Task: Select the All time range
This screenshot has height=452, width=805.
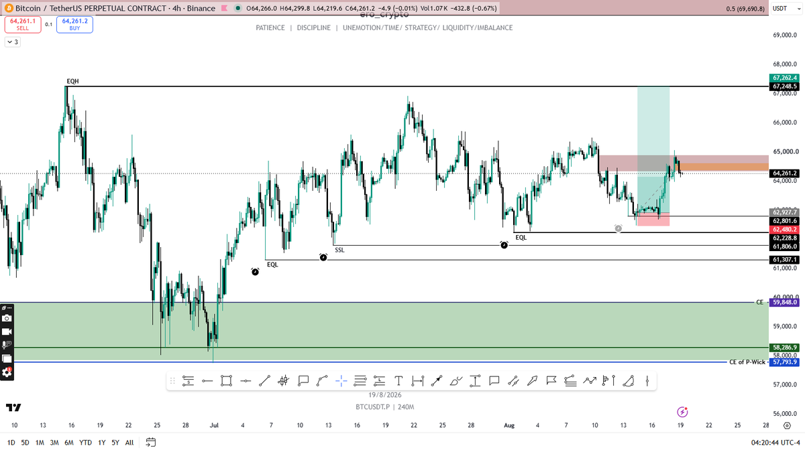Action: (129, 442)
